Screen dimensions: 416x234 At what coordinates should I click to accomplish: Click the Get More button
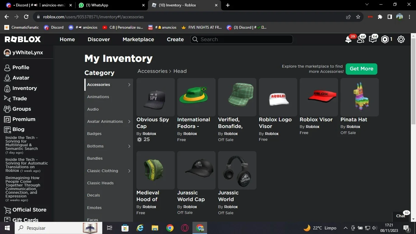pyautogui.click(x=361, y=69)
